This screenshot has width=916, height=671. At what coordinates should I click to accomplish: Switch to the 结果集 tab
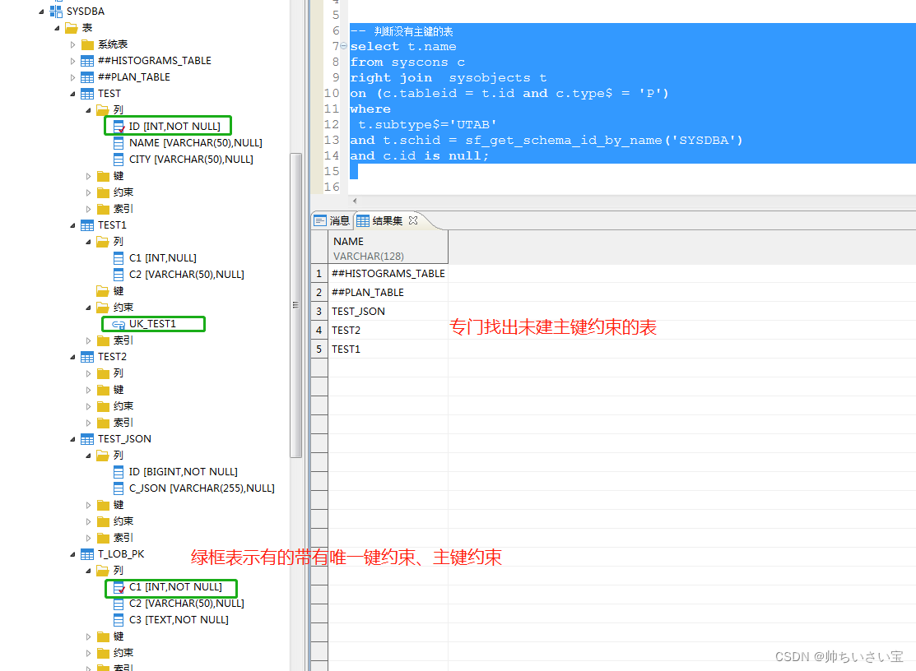tap(388, 220)
